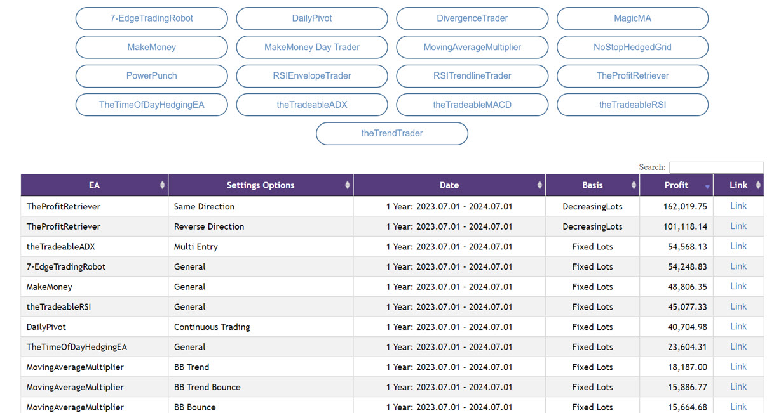This screenshot has height=413, width=767.
Task: Pick the MovingAverageMultiplier pill button
Action: click(472, 47)
